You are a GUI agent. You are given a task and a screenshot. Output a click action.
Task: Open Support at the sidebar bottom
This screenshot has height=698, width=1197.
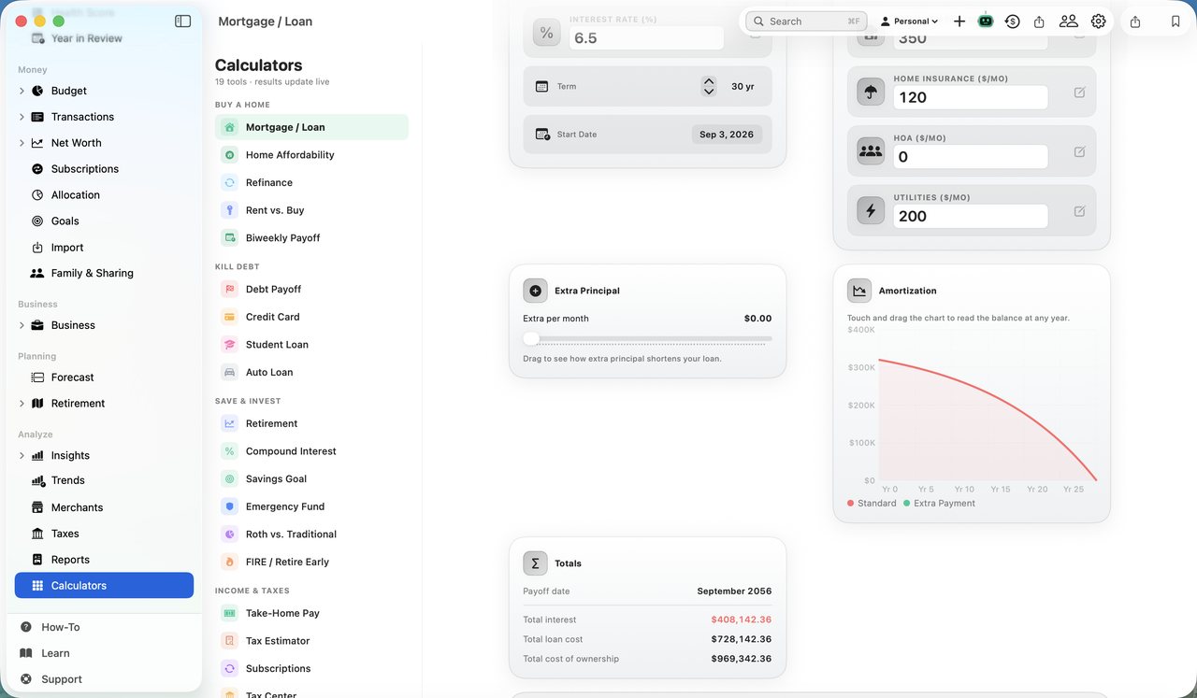pyautogui.click(x=62, y=679)
